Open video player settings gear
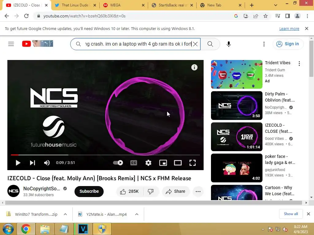Image resolution: width=314 pixels, height=235 pixels. 148,163
